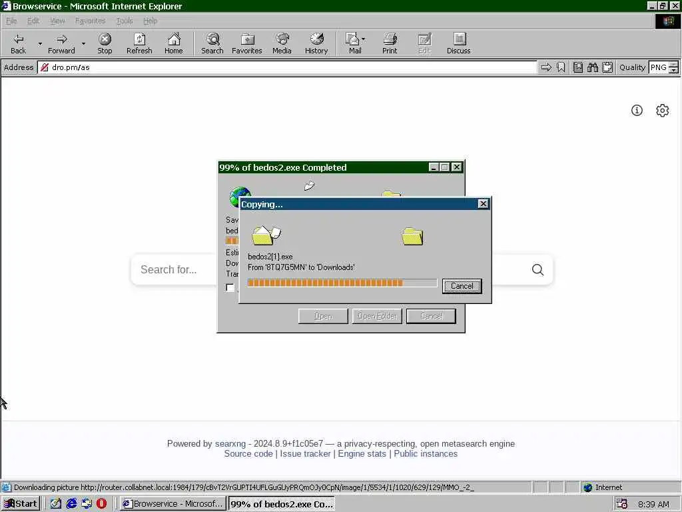Open the Public instances link
Viewport: 682px width, 512px height.
tap(426, 453)
